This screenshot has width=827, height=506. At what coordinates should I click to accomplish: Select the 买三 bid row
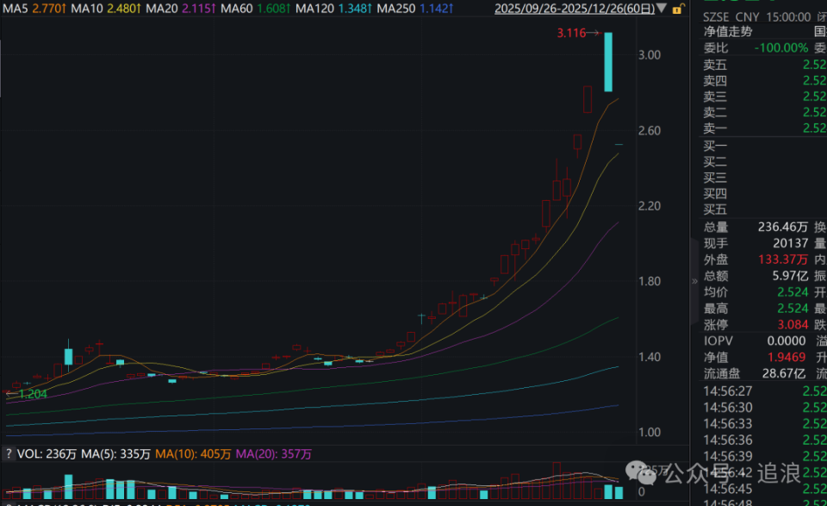click(x=765, y=178)
